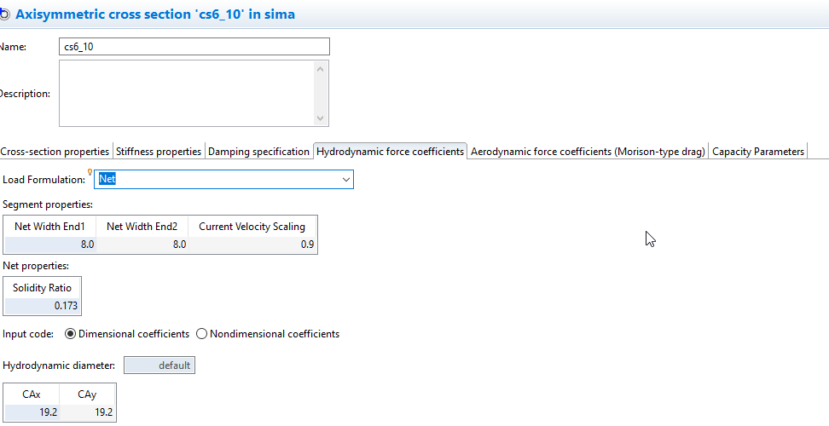Edit the Net Width End1 value cell
The width and height of the screenshot is (829, 426).
[x=50, y=245]
